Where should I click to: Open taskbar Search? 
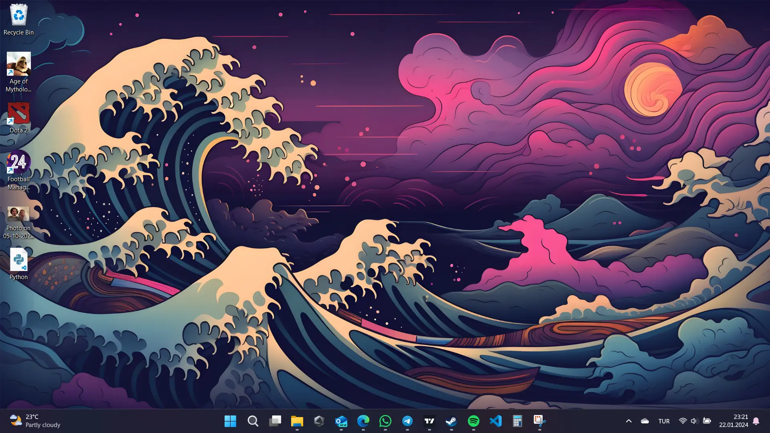253,421
